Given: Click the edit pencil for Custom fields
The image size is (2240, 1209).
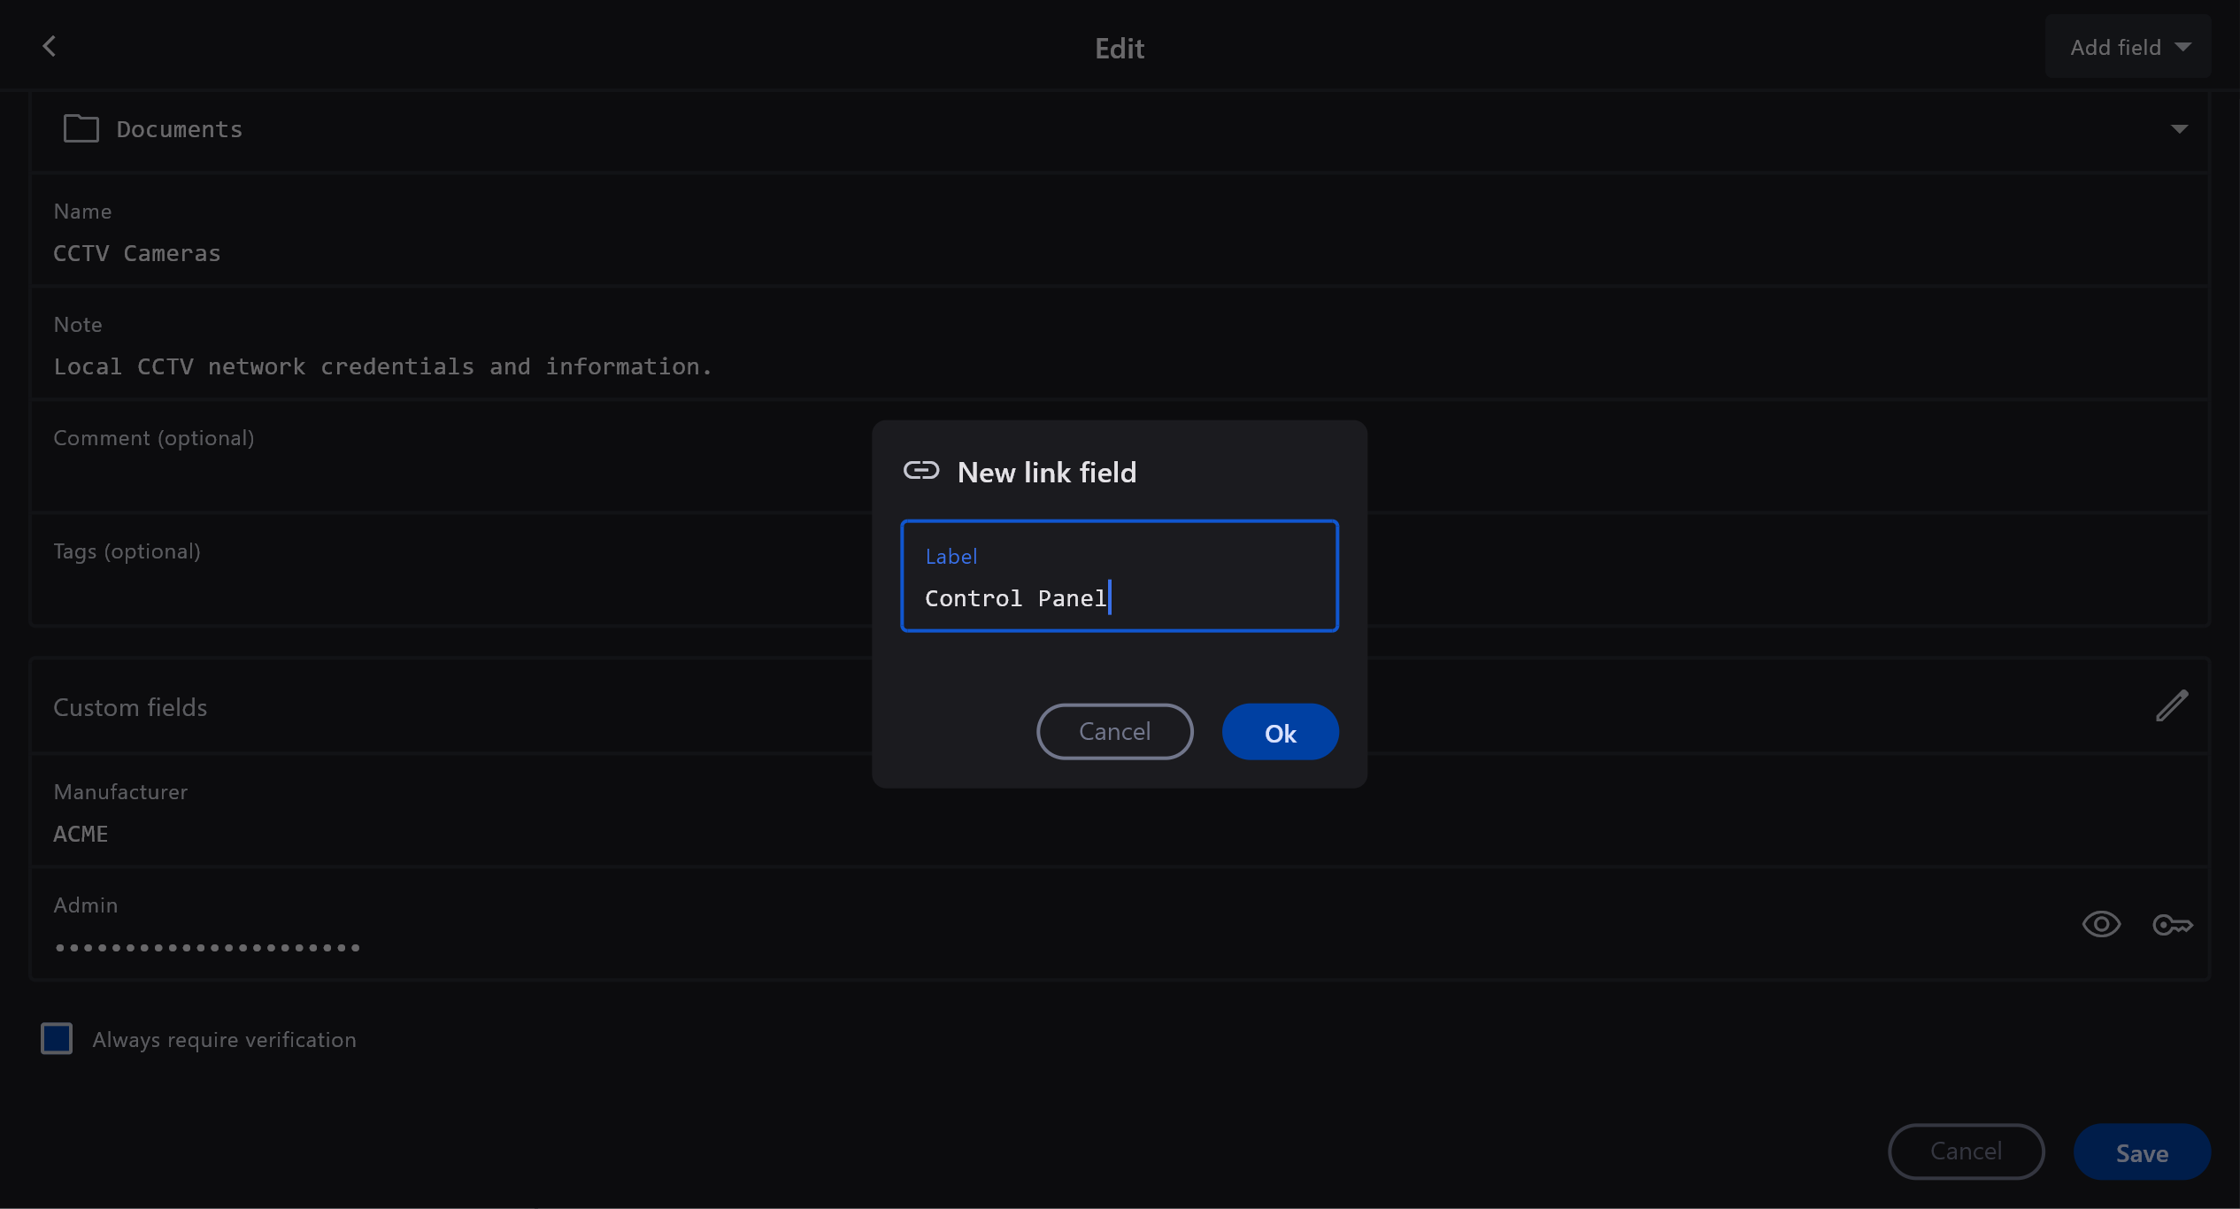Looking at the screenshot, I should pos(2171,706).
